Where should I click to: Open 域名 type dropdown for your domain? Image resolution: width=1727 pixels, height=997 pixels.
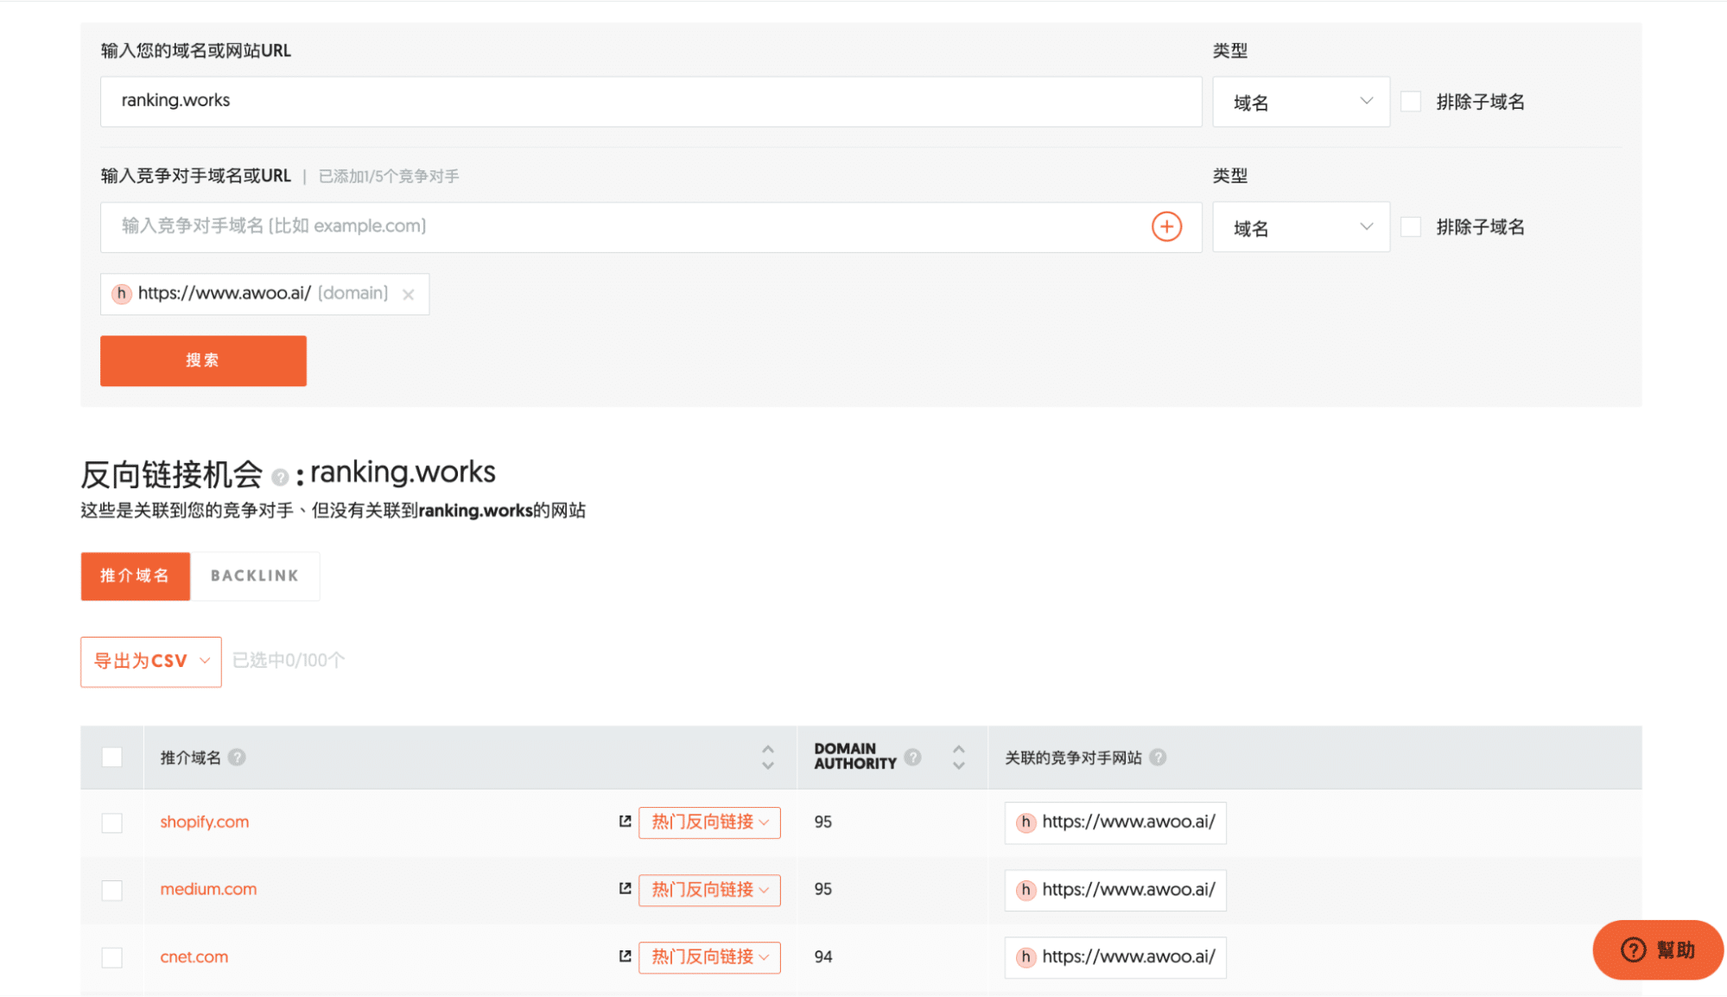pyautogui.click(x=1300, y=102)
